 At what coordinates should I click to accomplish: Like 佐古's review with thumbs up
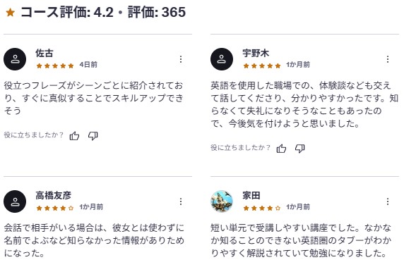(74, 136)
